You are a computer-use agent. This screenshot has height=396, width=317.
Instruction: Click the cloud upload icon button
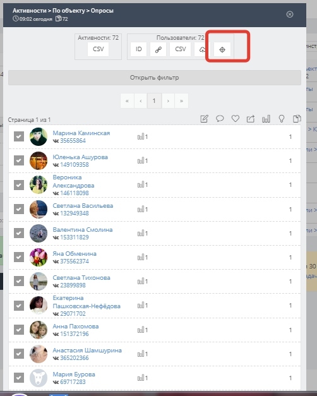pos(202,49)
